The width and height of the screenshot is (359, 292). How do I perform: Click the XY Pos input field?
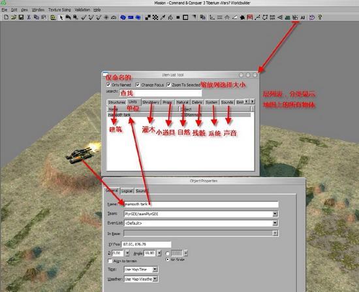coord(146,244)
